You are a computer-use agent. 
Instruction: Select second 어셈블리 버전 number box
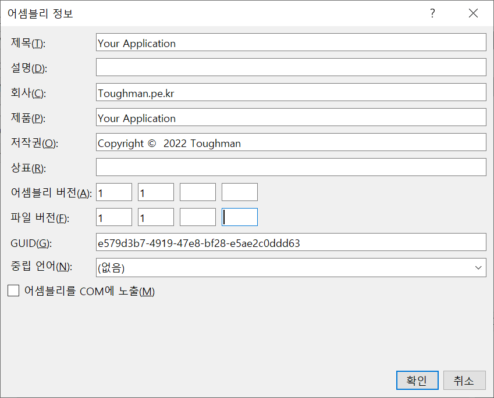[x=156, y=192]
